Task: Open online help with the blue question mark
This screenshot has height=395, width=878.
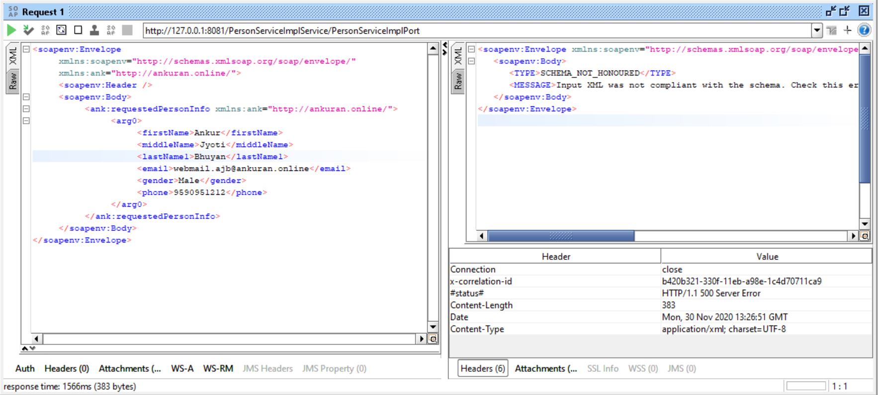Action: (864, 30)
